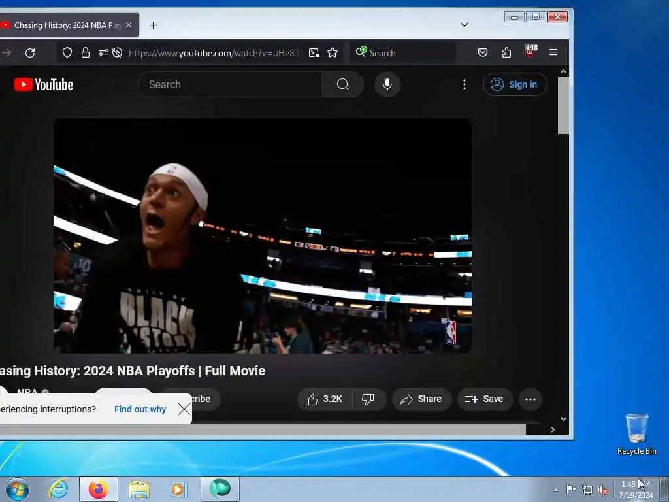Open the NBA channel name link
Viewport: 669px width, 502px height.
[x=27, y=392]
